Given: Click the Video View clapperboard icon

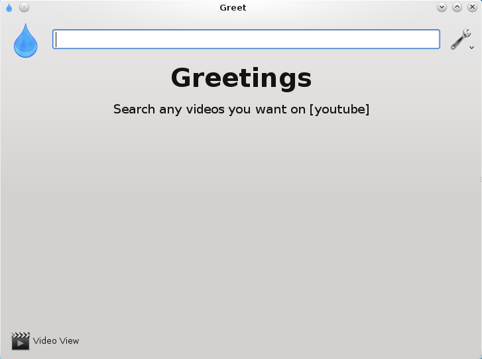Looking at the screenshot, I should 21,341.
